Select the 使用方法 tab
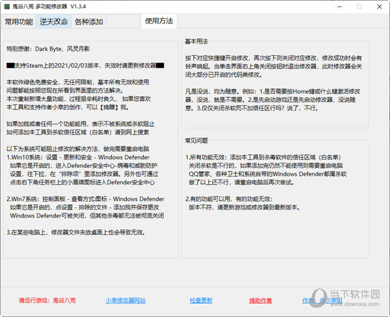390x317 pixels. click(159, 21)
